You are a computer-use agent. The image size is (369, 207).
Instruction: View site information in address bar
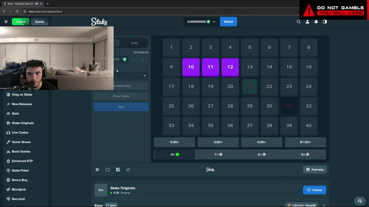(x=25, y=11)
